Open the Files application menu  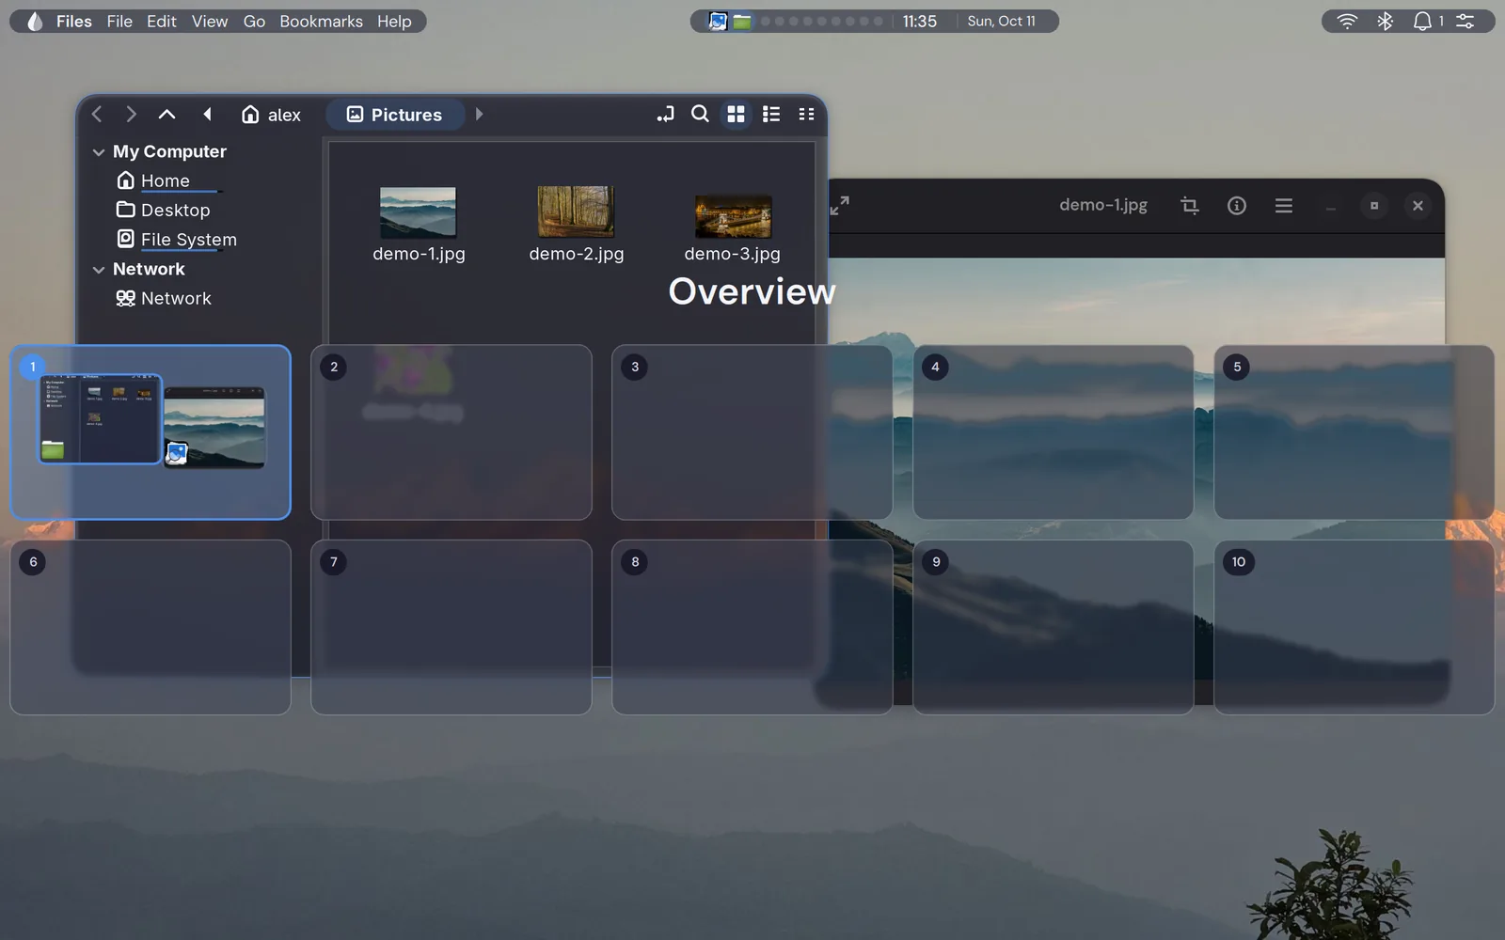point(74,21)
